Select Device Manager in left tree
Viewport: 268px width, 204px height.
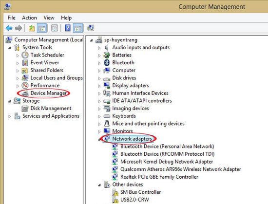49,93
